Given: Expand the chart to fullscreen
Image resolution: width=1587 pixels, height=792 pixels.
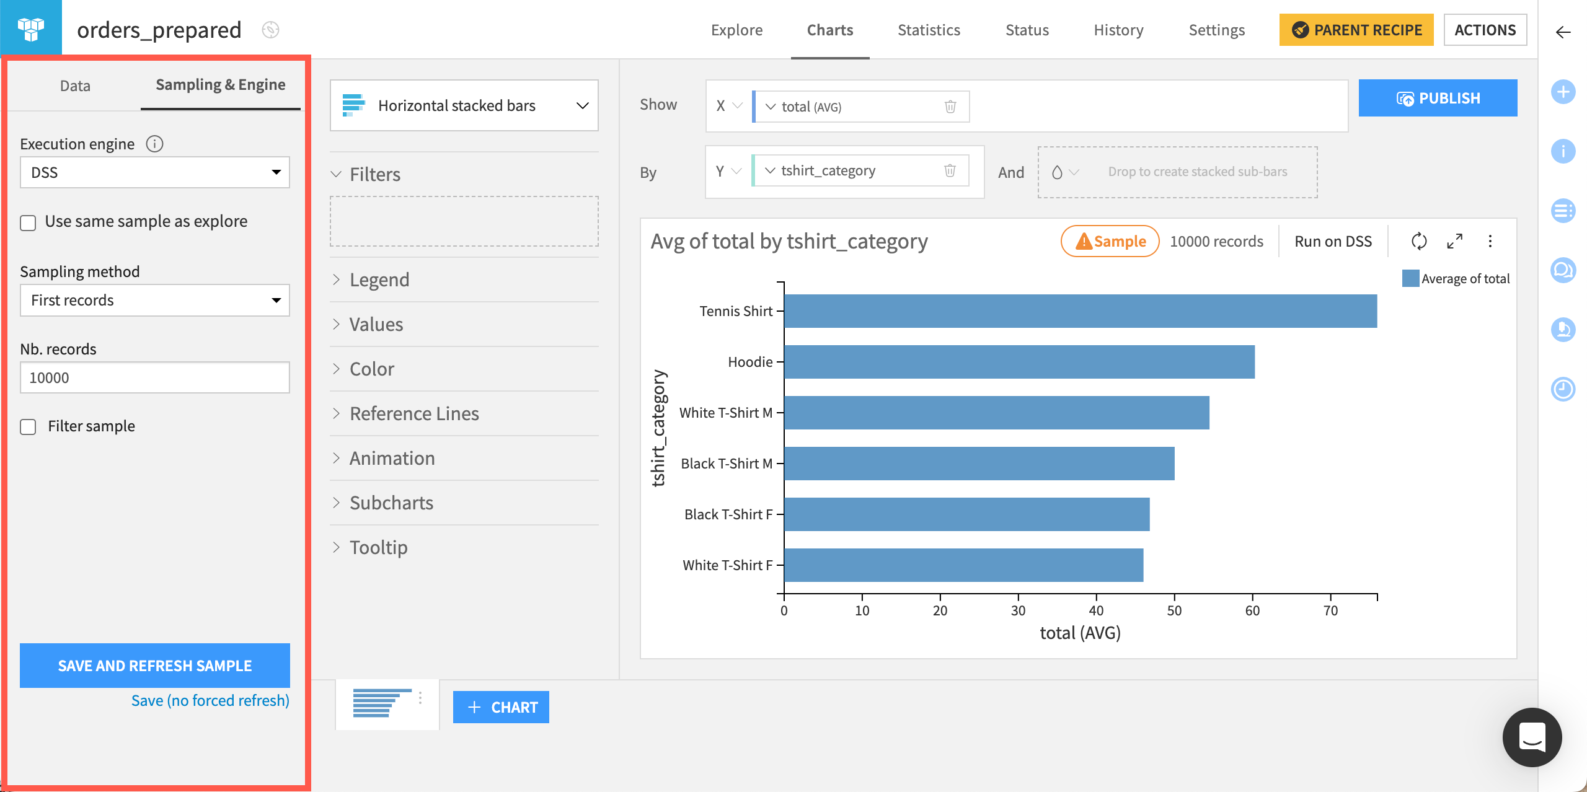Looking at the screenshot, I should click(x=1454, y=242).
